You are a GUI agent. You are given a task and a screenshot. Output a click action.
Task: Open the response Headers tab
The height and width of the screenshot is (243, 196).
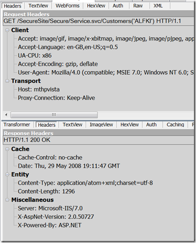pos(47,125)
